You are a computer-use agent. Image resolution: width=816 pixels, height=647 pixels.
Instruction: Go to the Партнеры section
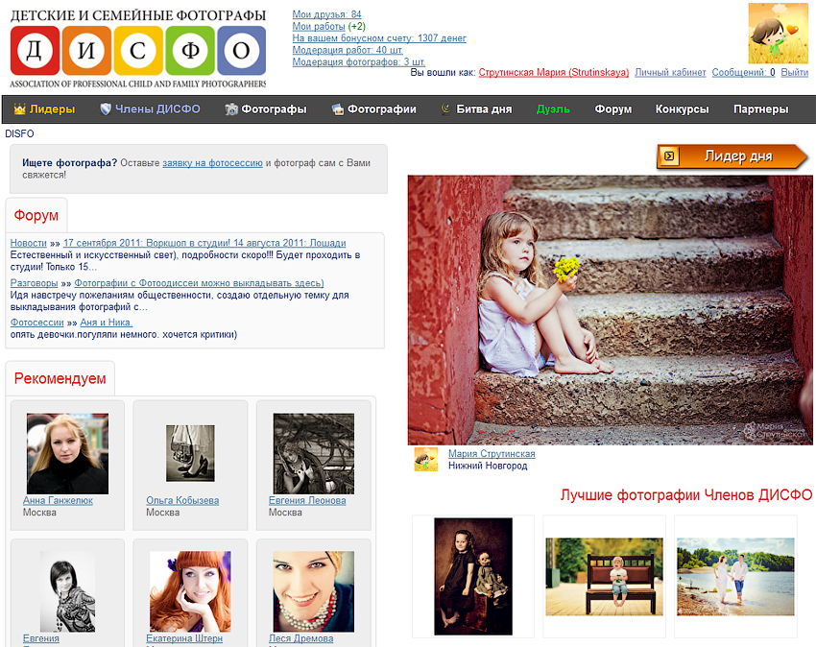coord(760,109)
